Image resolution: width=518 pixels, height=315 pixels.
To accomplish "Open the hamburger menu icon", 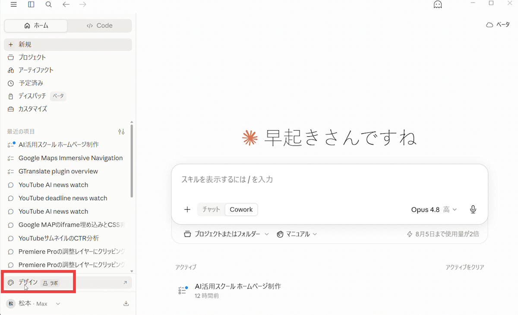I will [13, 4].
